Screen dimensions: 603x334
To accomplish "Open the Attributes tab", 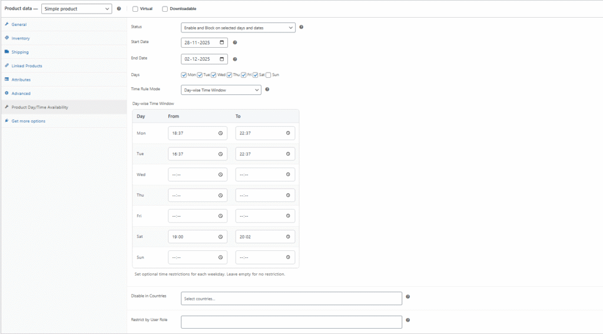I will [64, 80].
